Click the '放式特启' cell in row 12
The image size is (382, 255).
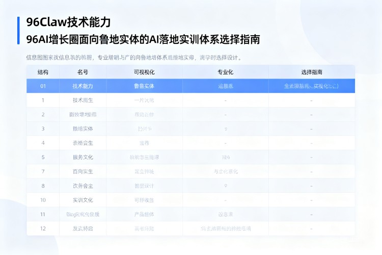(83, 228)
